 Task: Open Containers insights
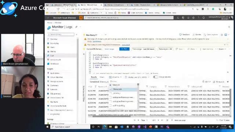click(54, 85)
